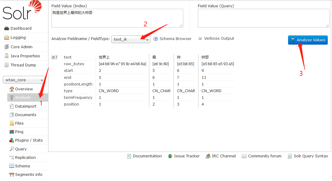
Task: Click the Overview house icon
Action: [x=12, y=89]
